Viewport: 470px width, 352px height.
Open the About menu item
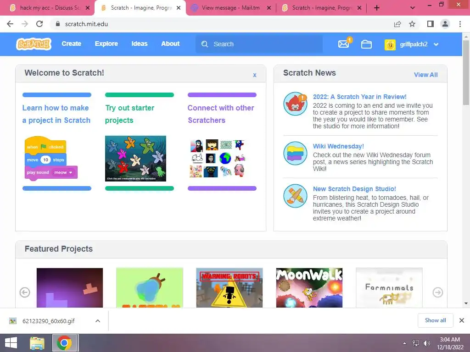170,44
